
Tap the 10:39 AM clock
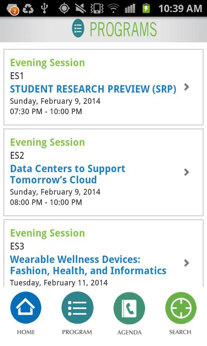tap(180, 9)
